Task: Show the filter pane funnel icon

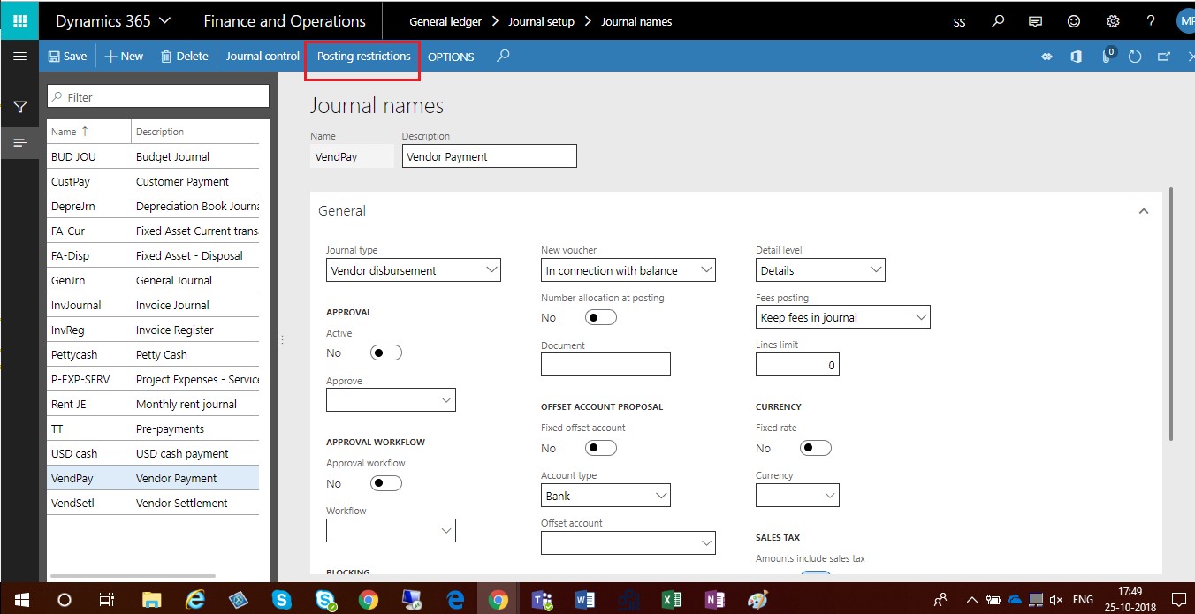Action: [x=19, y=107]
